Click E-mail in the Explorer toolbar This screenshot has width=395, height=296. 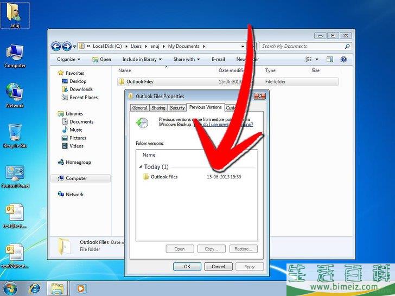tap(218, 60)
